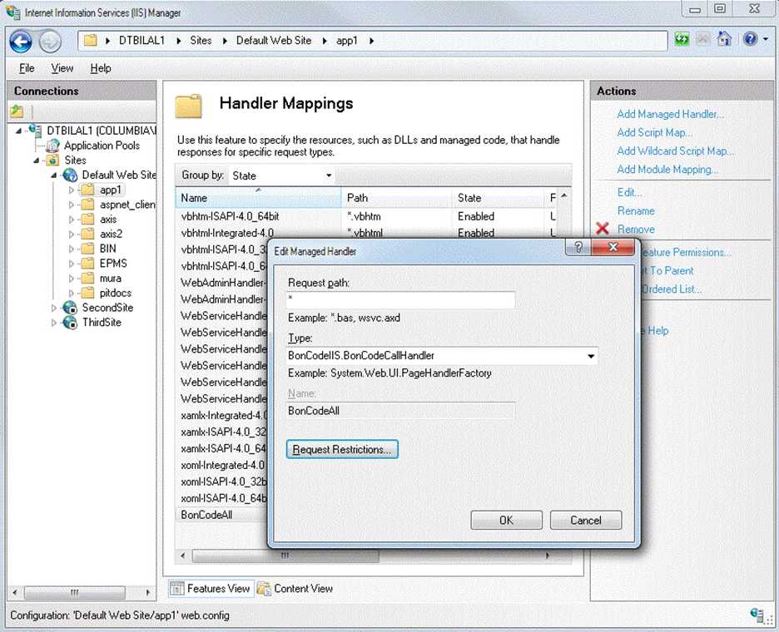Expand the axis2 folder node
Screen dimensions: 779x632
point(72,234)
